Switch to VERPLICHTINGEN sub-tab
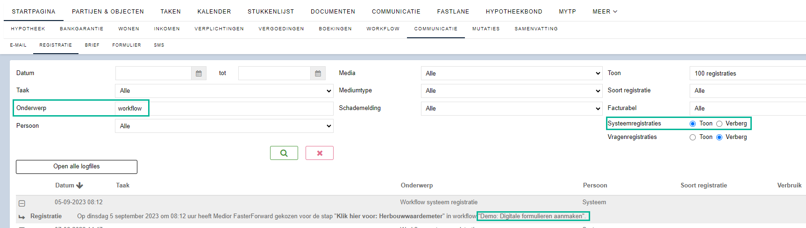This screenshot has height=228, width=806. point(219,29)
